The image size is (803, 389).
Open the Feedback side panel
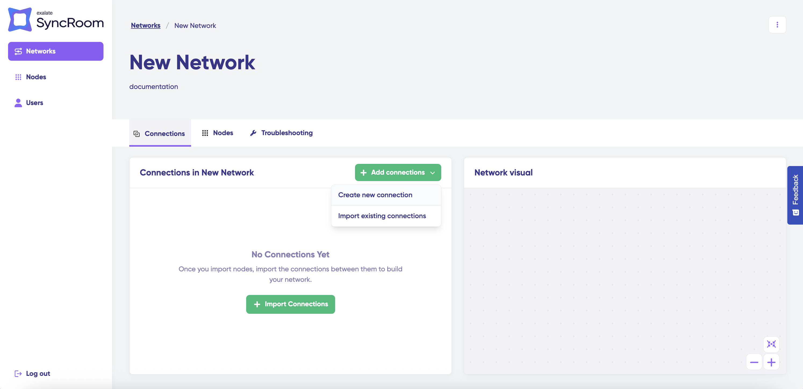pos(795,195)
